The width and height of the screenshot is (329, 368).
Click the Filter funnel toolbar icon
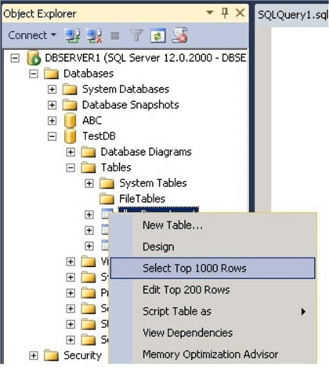136,35
